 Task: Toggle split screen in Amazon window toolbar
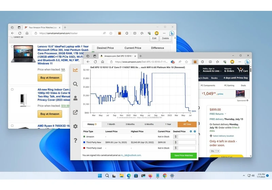210,62
